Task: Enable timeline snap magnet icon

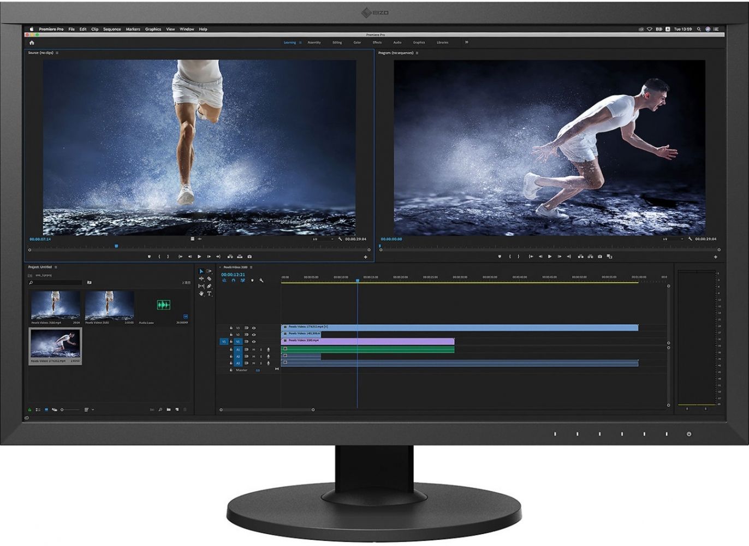Action: (x=233, y=281)
